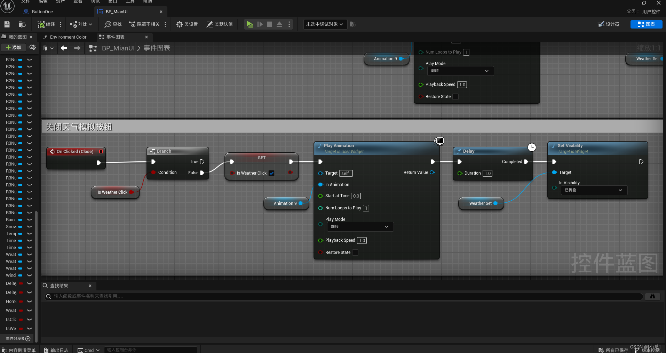Open the bookmarks dropdown in graph toolbar
Screen dimensions: 666x353
[x=48, y=48]
